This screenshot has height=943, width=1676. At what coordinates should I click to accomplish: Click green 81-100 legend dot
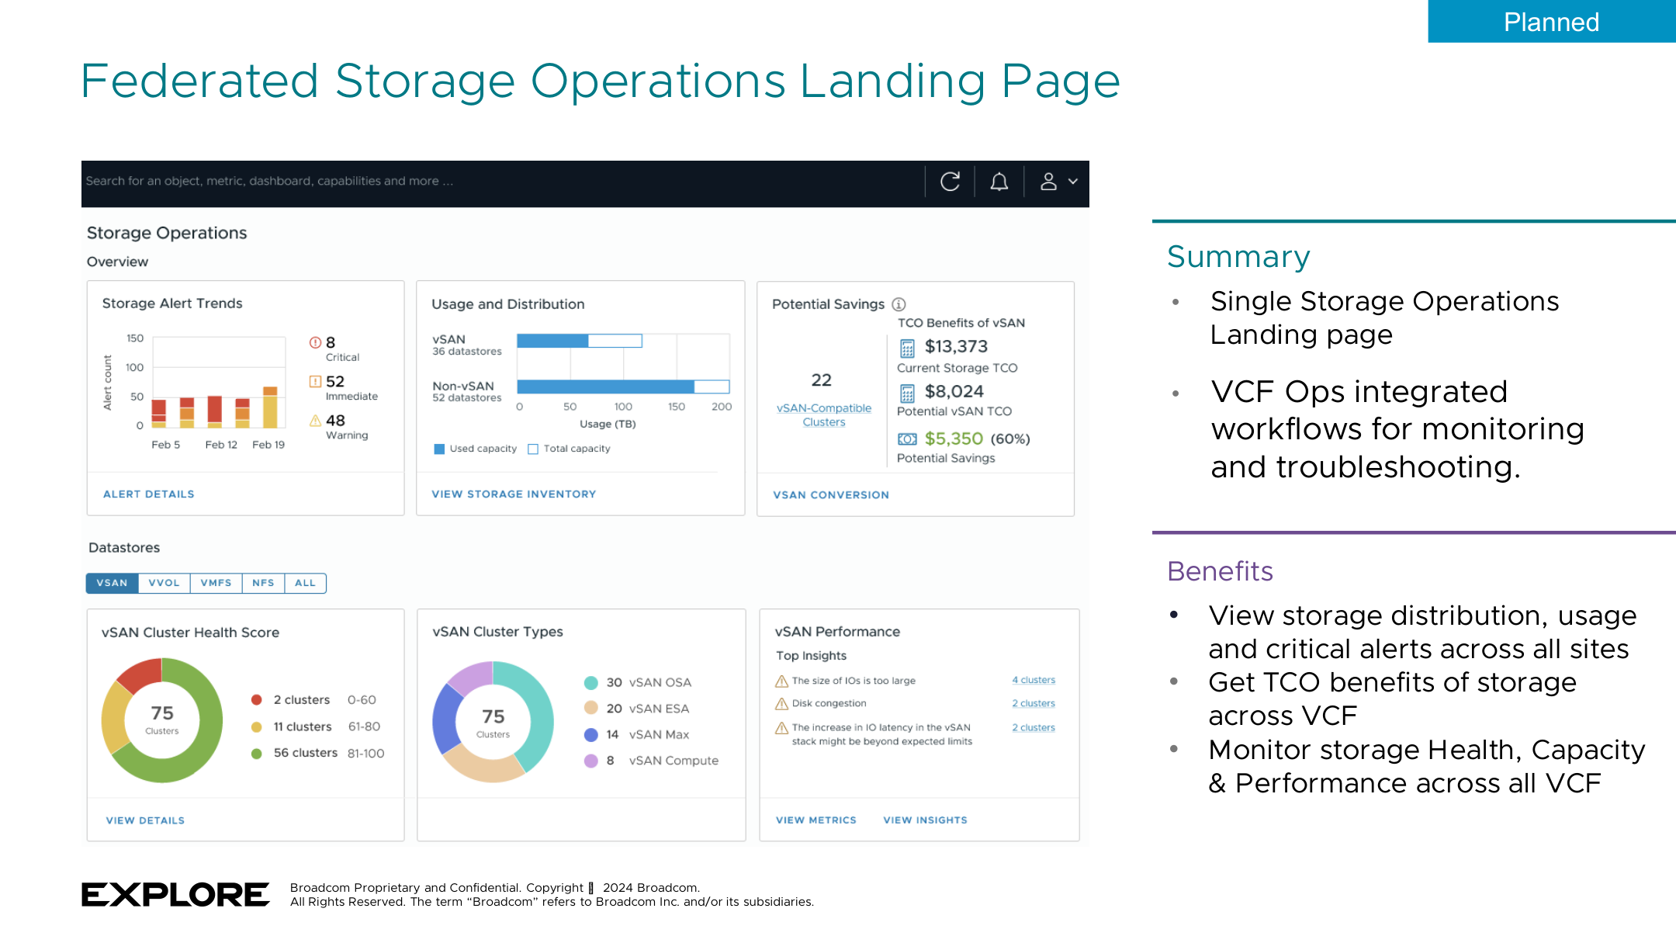point(257,754)
